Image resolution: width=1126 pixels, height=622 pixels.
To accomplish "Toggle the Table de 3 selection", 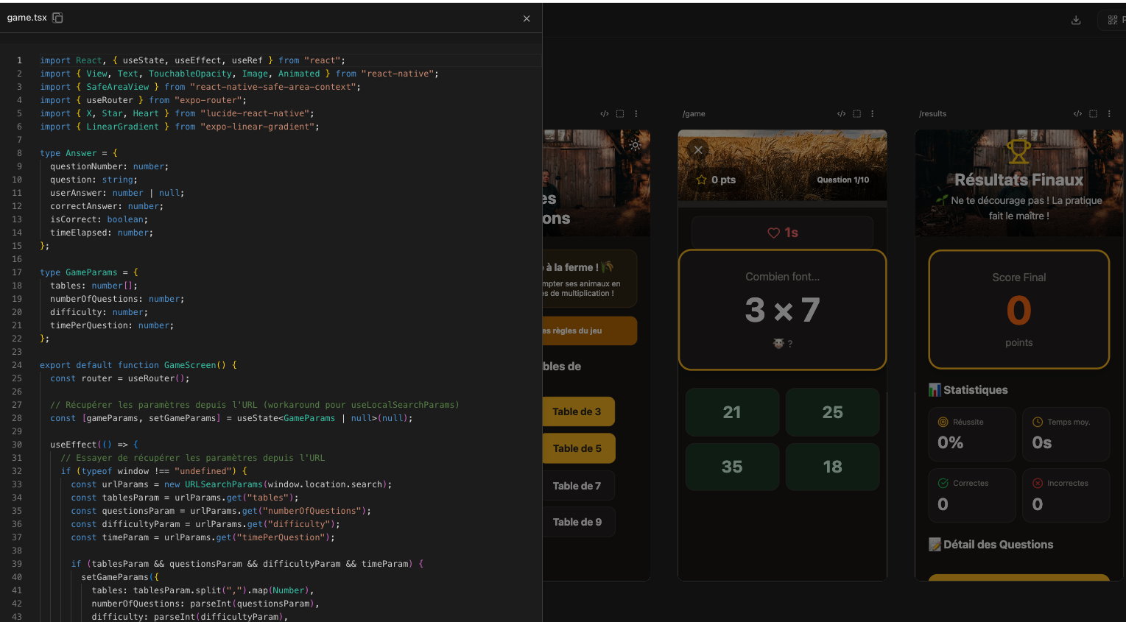I will tap(577, 411).
